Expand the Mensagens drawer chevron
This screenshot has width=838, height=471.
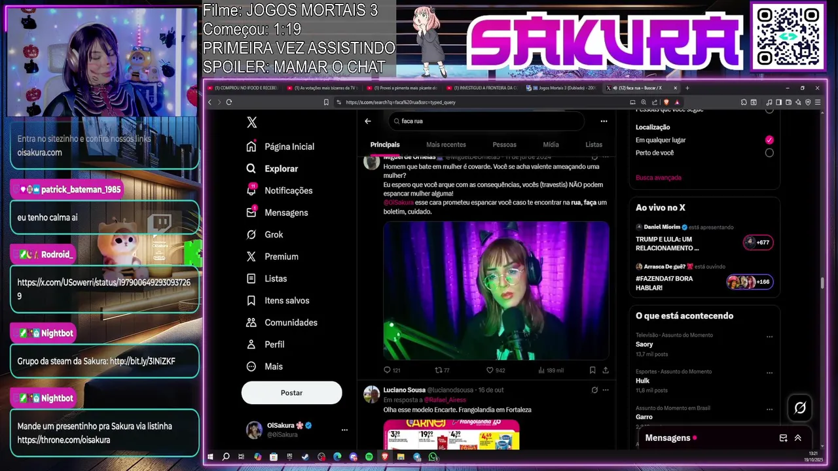798,438
